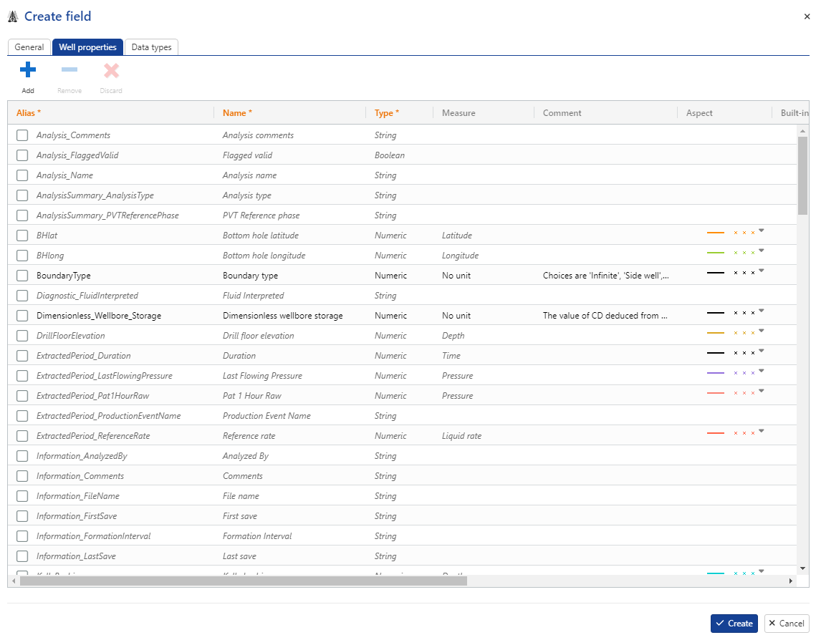Image resolution: width=816 pixels, height=640 pixels.
Task: Check the Information_LastSave row checkbox
Action: point(22,556)
